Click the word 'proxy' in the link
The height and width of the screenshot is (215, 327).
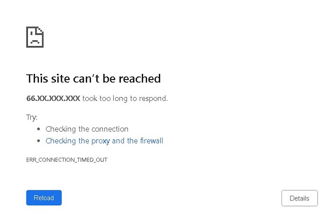(100, 141)
